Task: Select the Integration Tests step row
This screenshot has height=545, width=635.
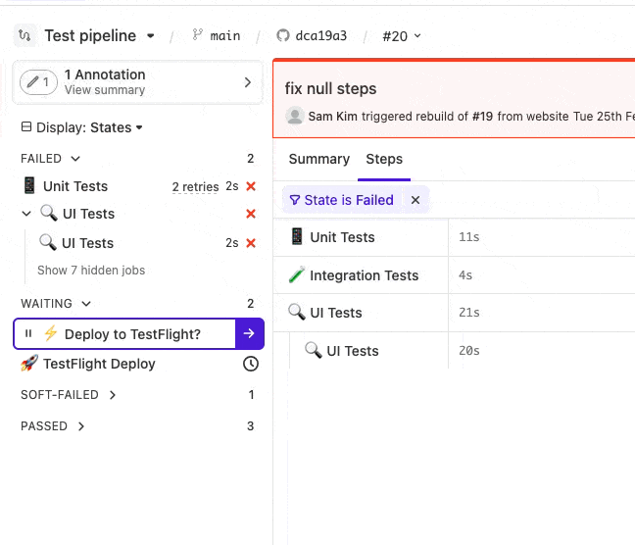Action: click(364, 275)
